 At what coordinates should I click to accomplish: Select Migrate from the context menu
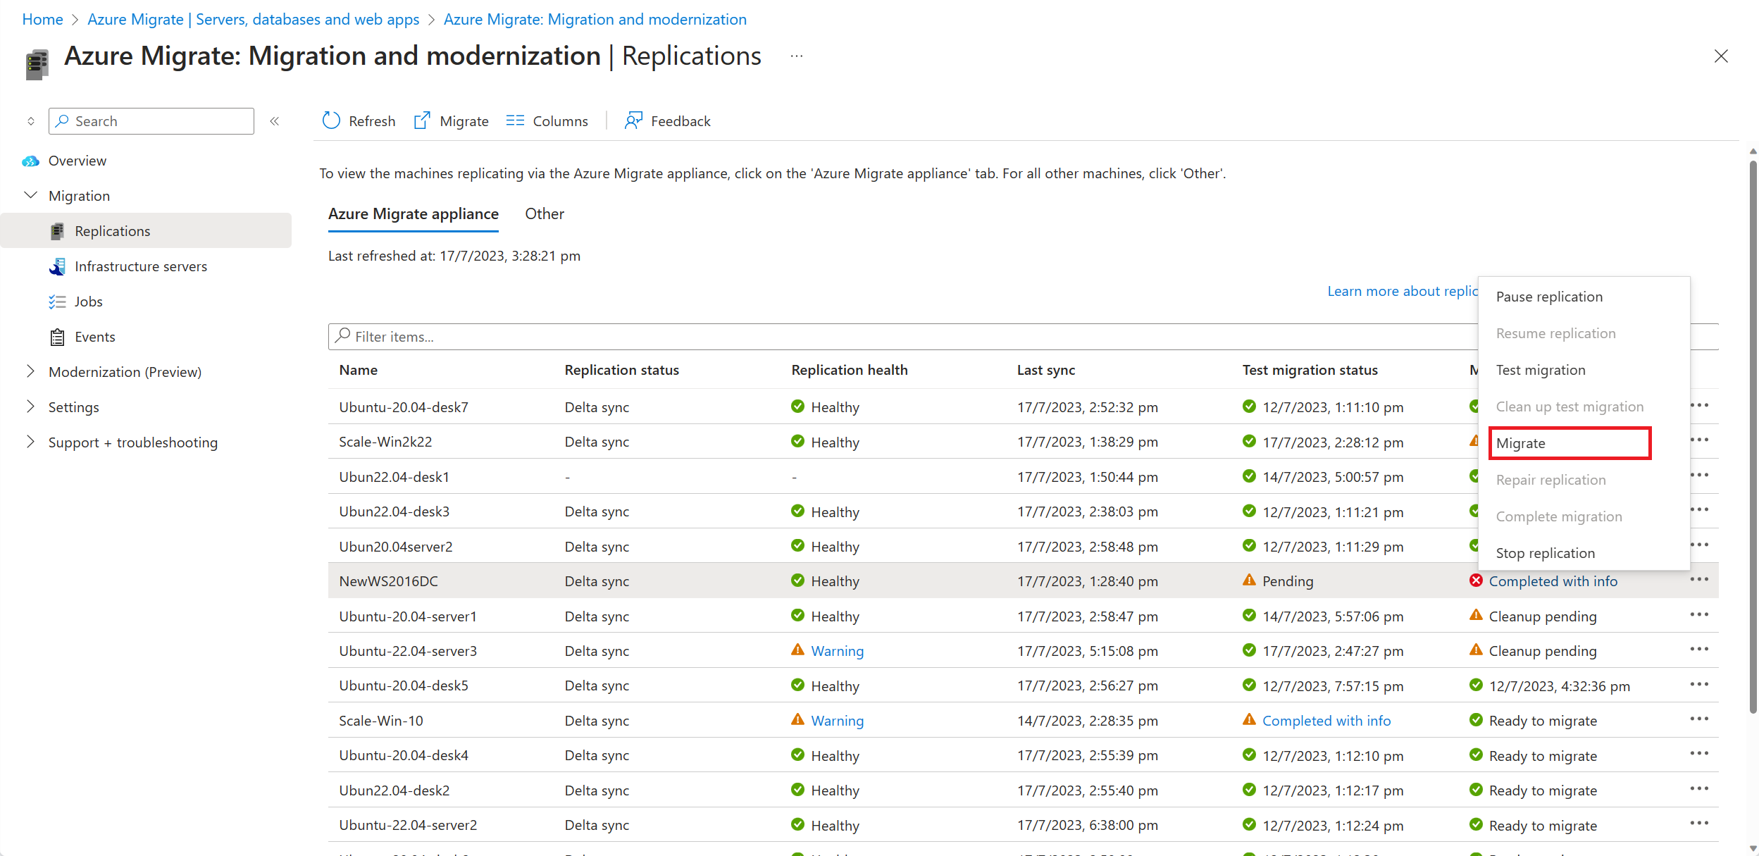coord(1521,442)
